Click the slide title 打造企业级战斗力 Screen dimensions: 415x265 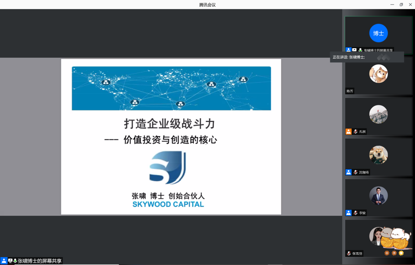(169, 124)
